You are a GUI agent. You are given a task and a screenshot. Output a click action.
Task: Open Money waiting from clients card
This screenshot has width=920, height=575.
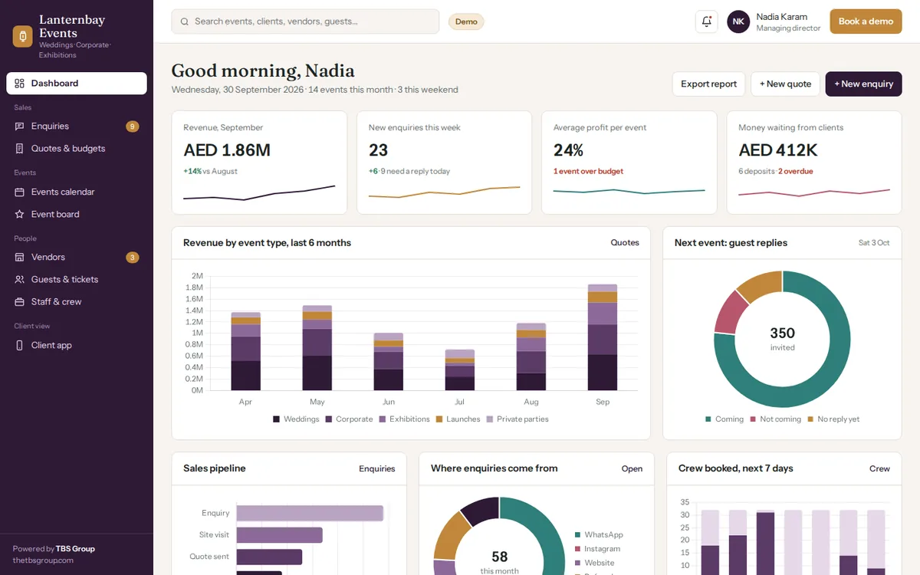point(814,163)
